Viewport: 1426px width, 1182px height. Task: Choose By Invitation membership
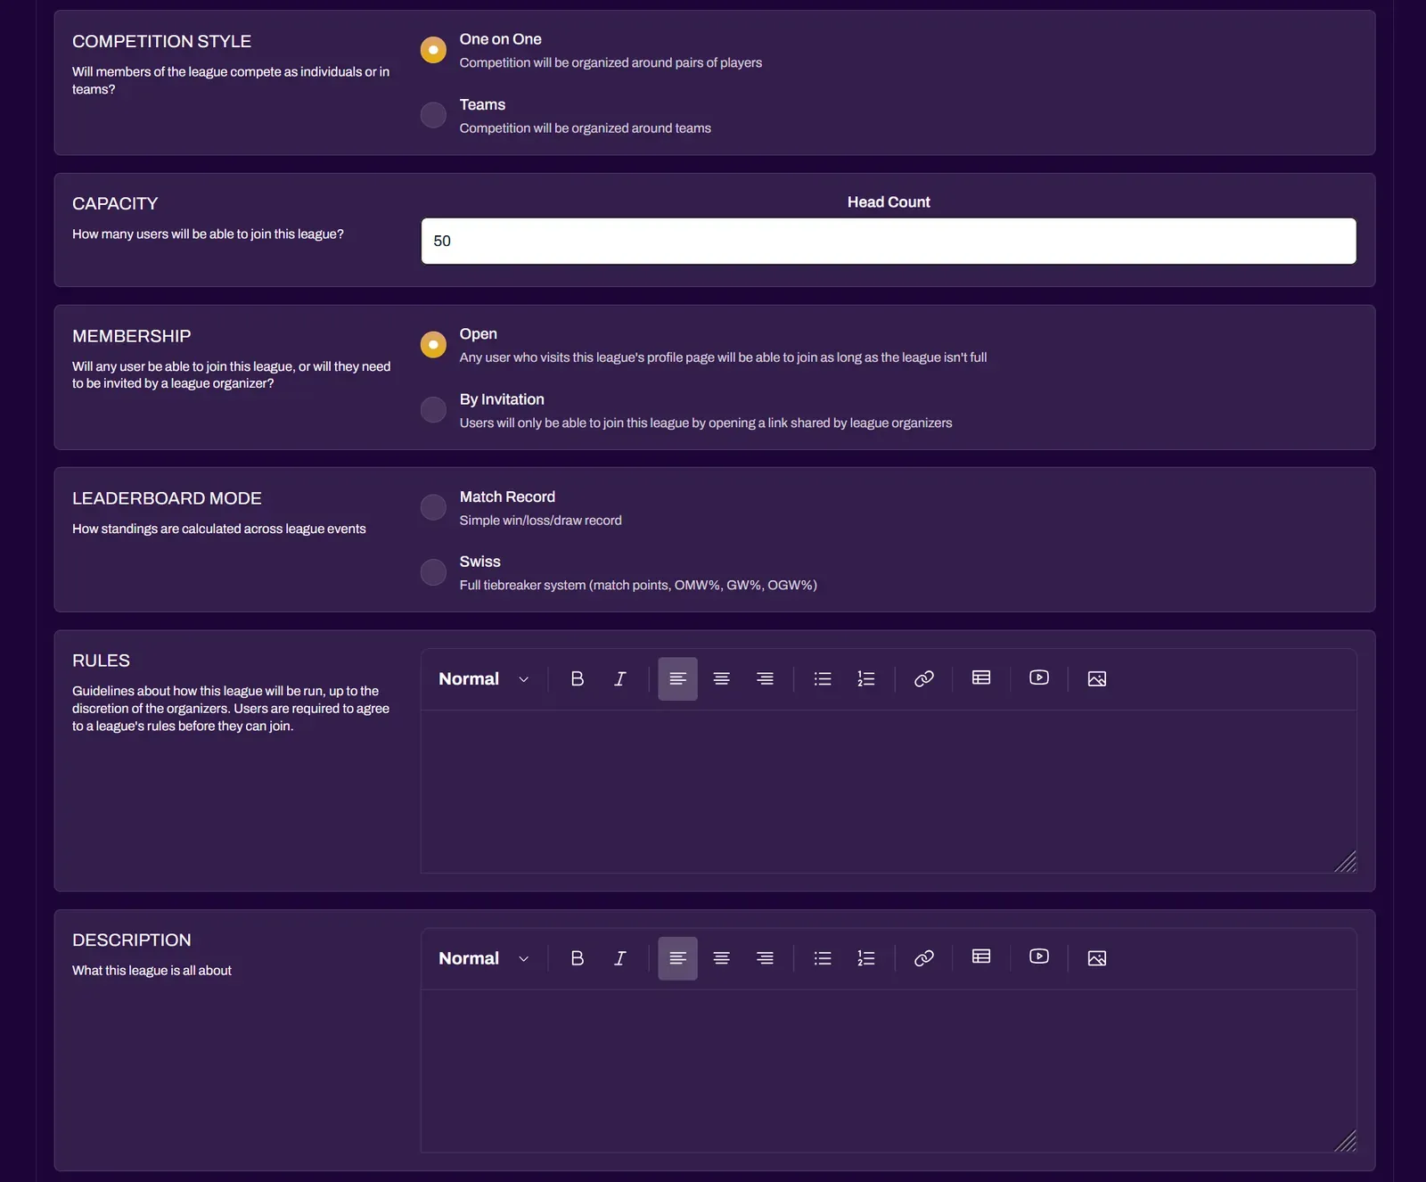point(433,410)
